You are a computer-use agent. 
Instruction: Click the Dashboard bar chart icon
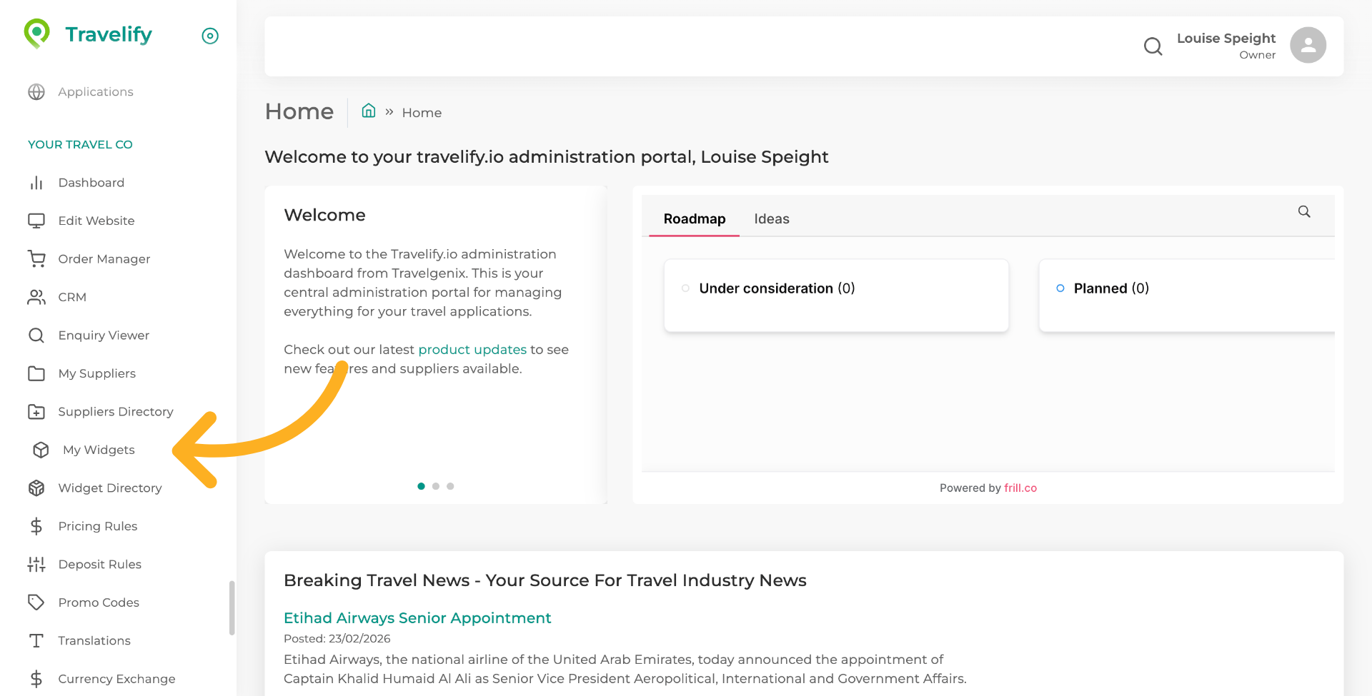[36, 183]
